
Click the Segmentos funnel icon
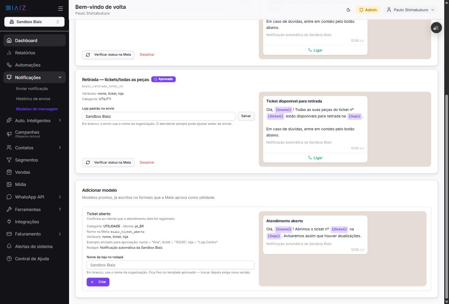click(x=9, y=160)
